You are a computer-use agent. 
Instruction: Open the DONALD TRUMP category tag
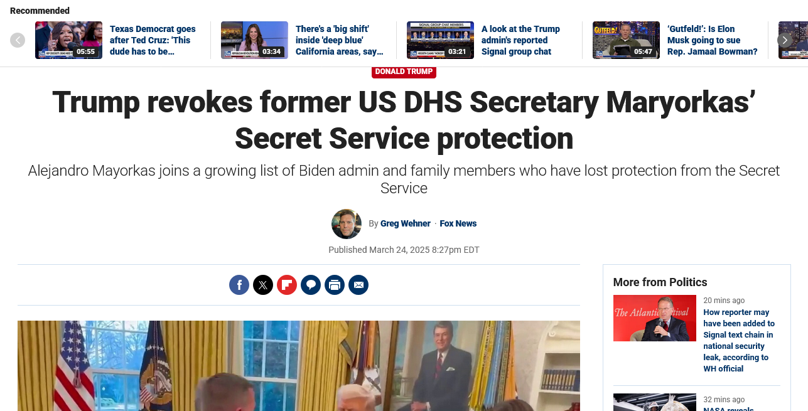(x=404, y=72)
